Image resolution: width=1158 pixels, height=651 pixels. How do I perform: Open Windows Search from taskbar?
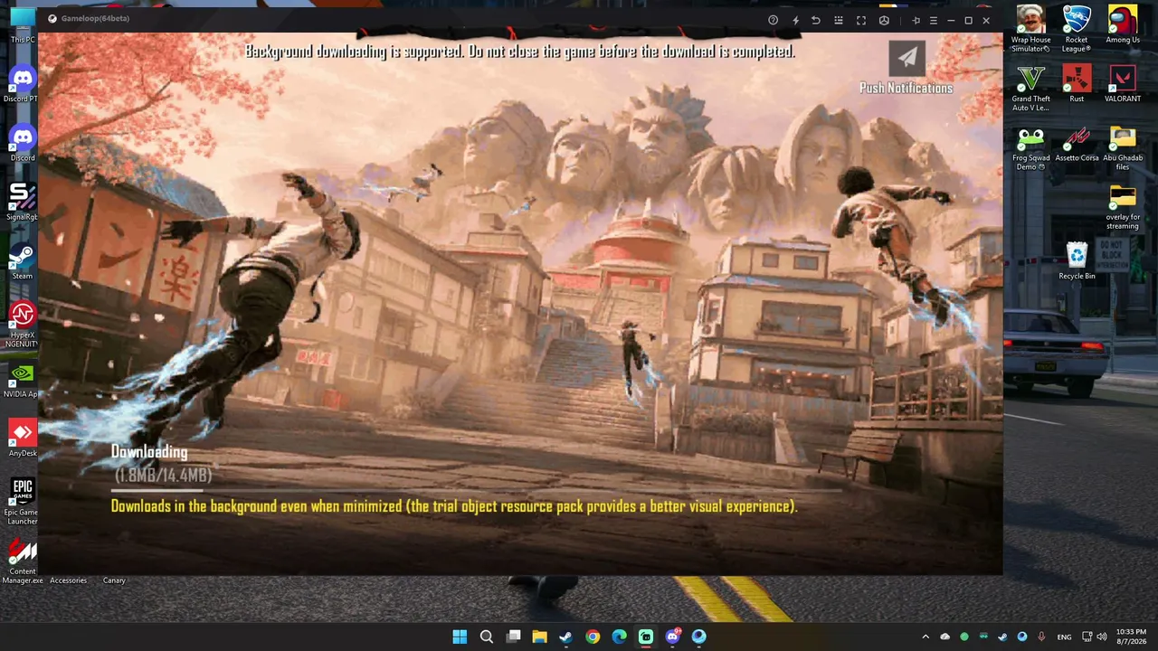click(x=487, y=637)
